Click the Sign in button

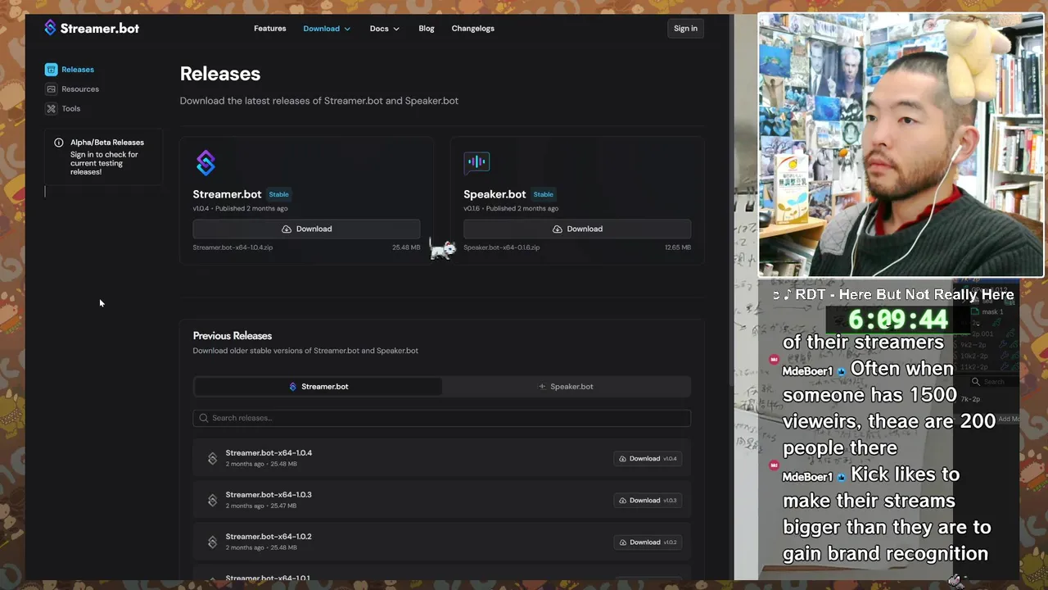click(685, 28)
